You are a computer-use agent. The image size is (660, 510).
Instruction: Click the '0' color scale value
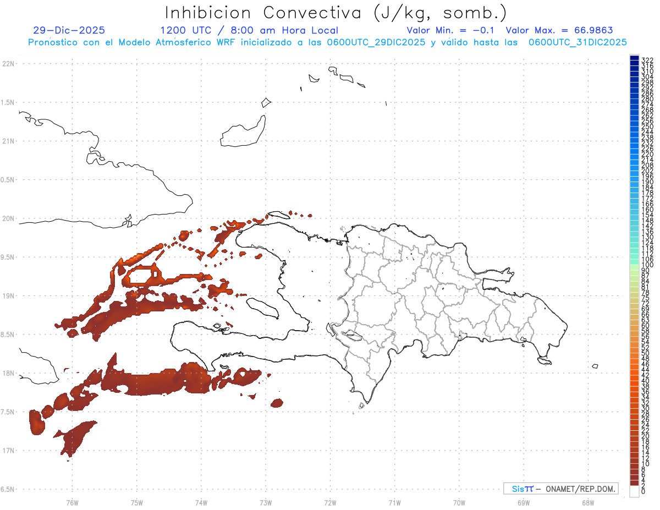[x=643, y=491]
